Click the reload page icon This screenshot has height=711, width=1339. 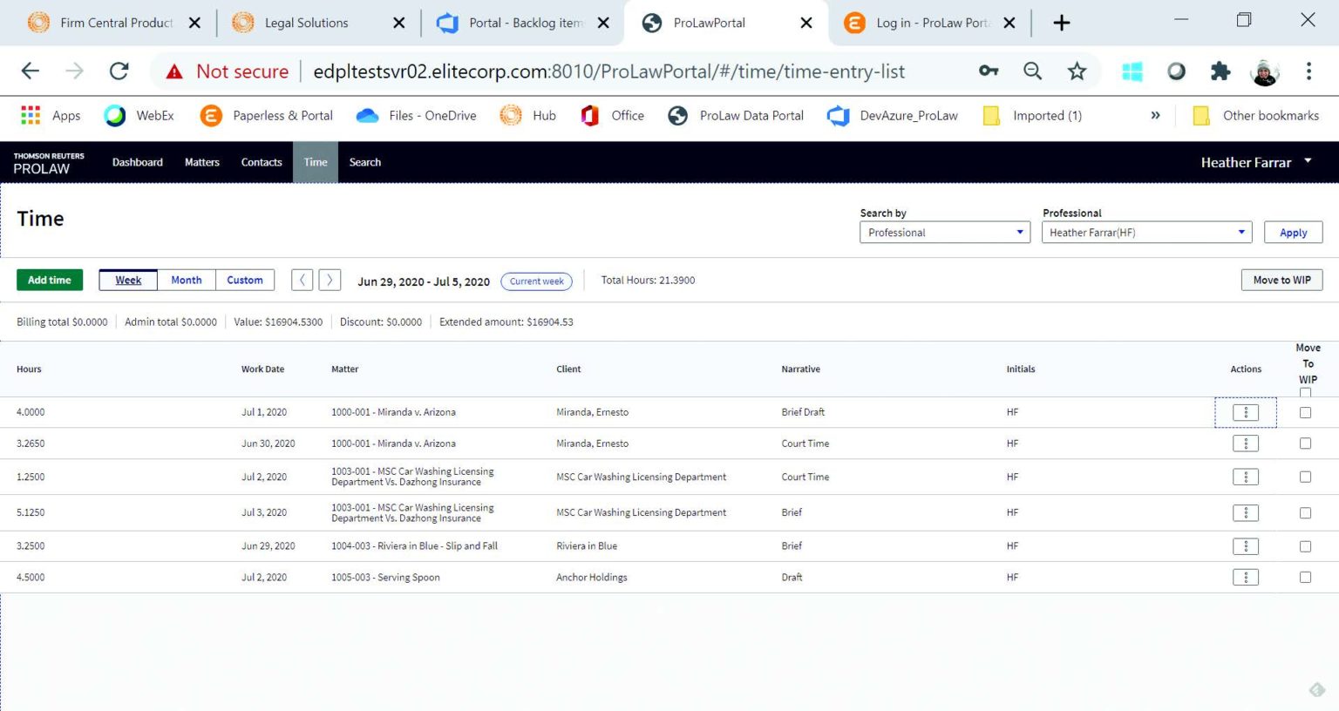coord(119,71)
